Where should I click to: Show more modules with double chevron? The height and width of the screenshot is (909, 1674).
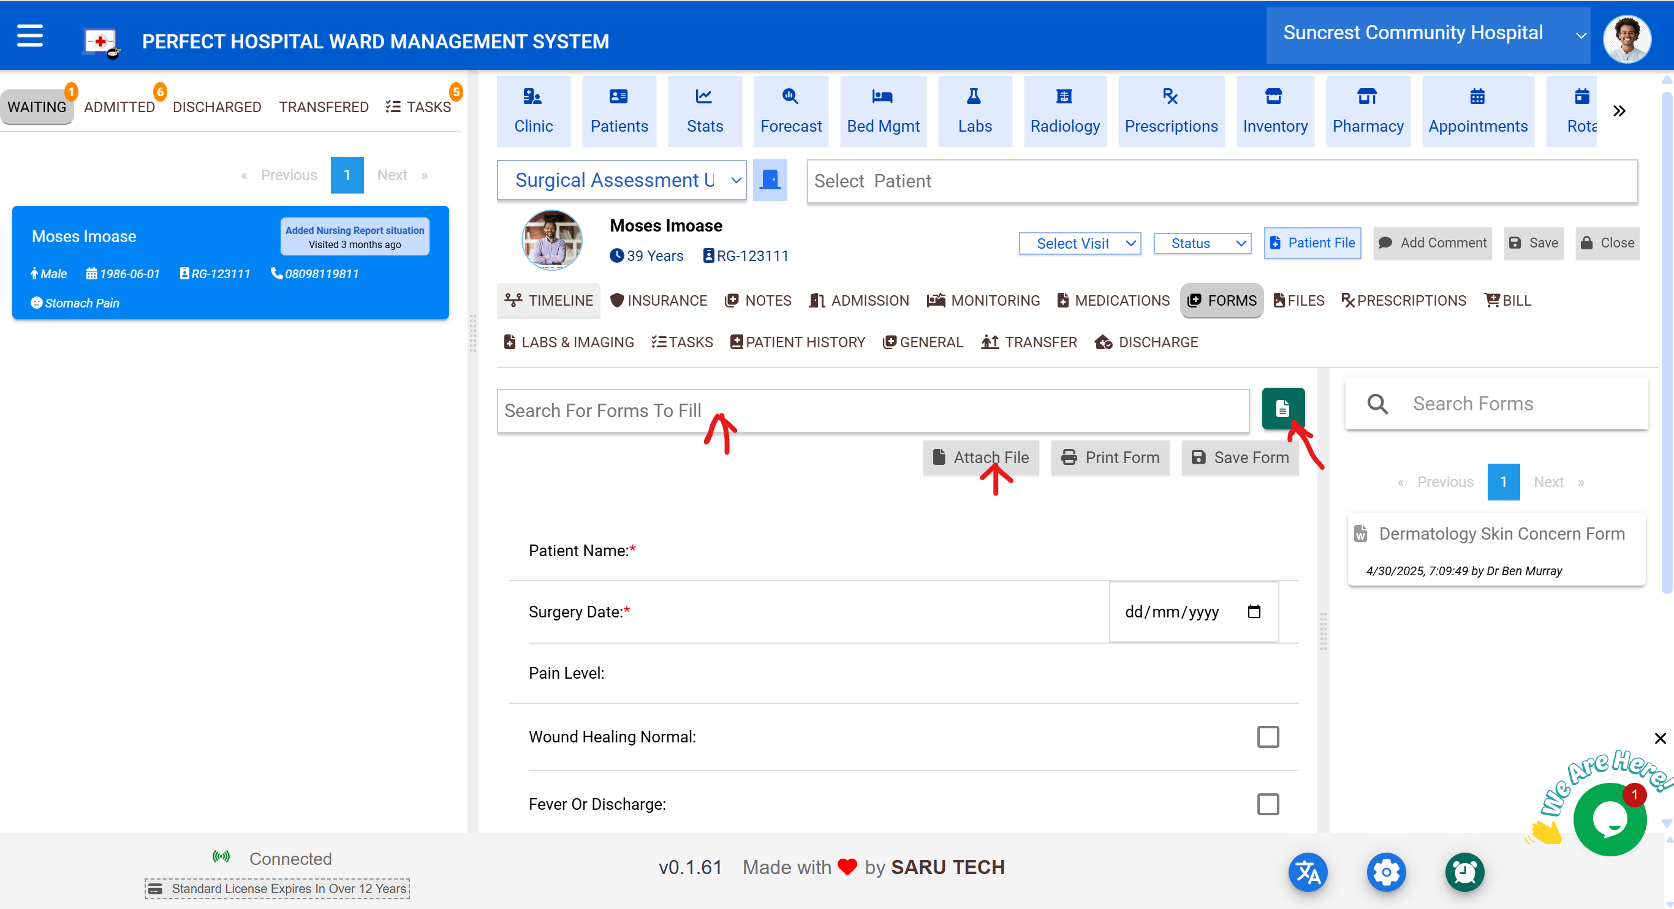[x=1619, y=111]
